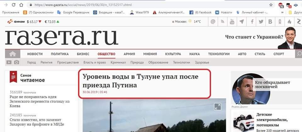Image resolution: width=302 pixels, height=132 pixels.
Task: Read article about Zelensky moving the capital
Action: (x=40, y=102)
